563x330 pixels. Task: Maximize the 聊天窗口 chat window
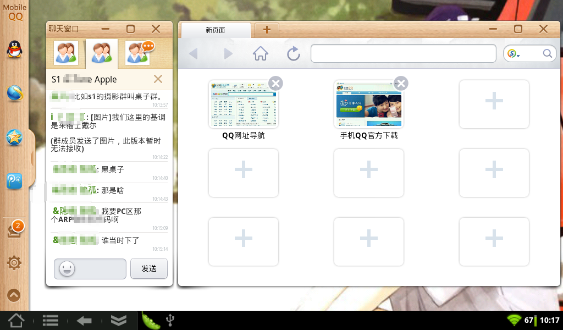[x=131, y=29]
